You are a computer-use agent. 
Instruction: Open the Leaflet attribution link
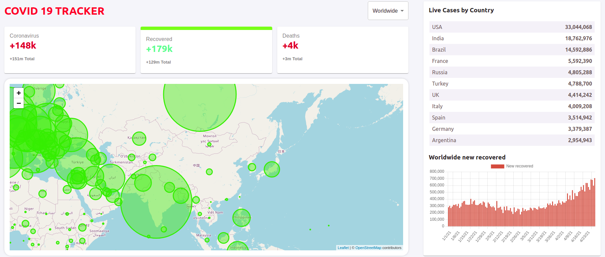click(343, 248)
